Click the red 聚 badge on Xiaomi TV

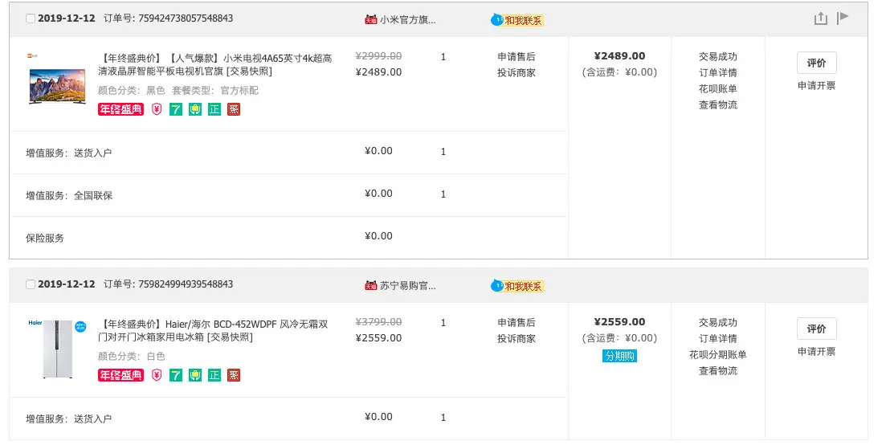[233, 109]
